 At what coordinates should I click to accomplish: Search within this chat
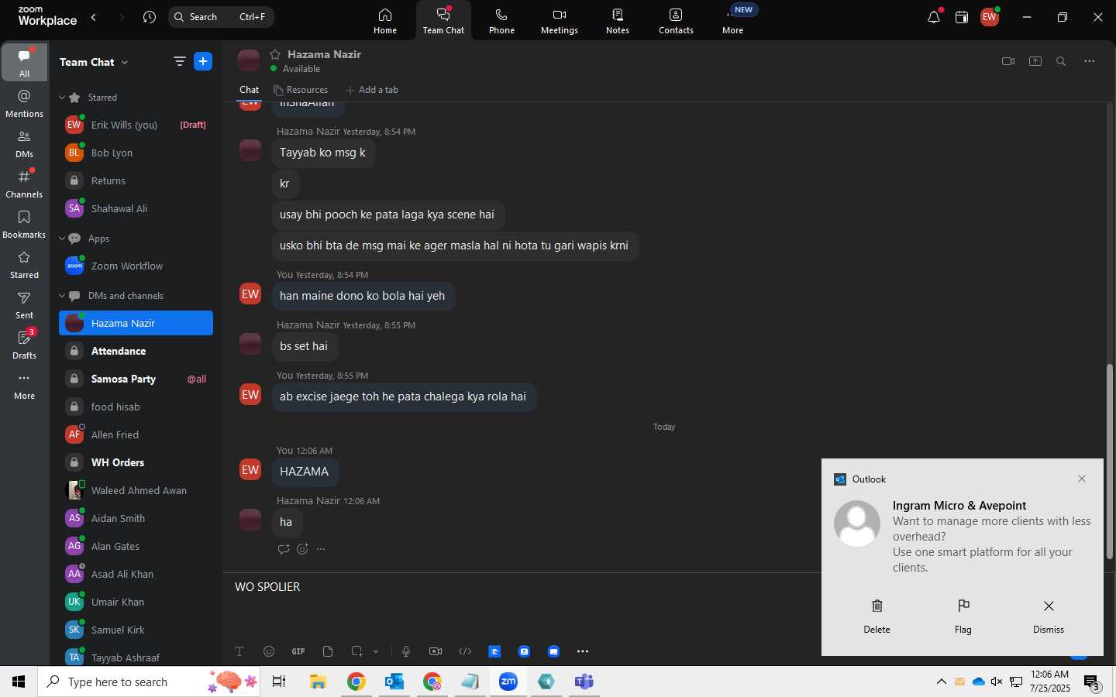click(1062, 61)
